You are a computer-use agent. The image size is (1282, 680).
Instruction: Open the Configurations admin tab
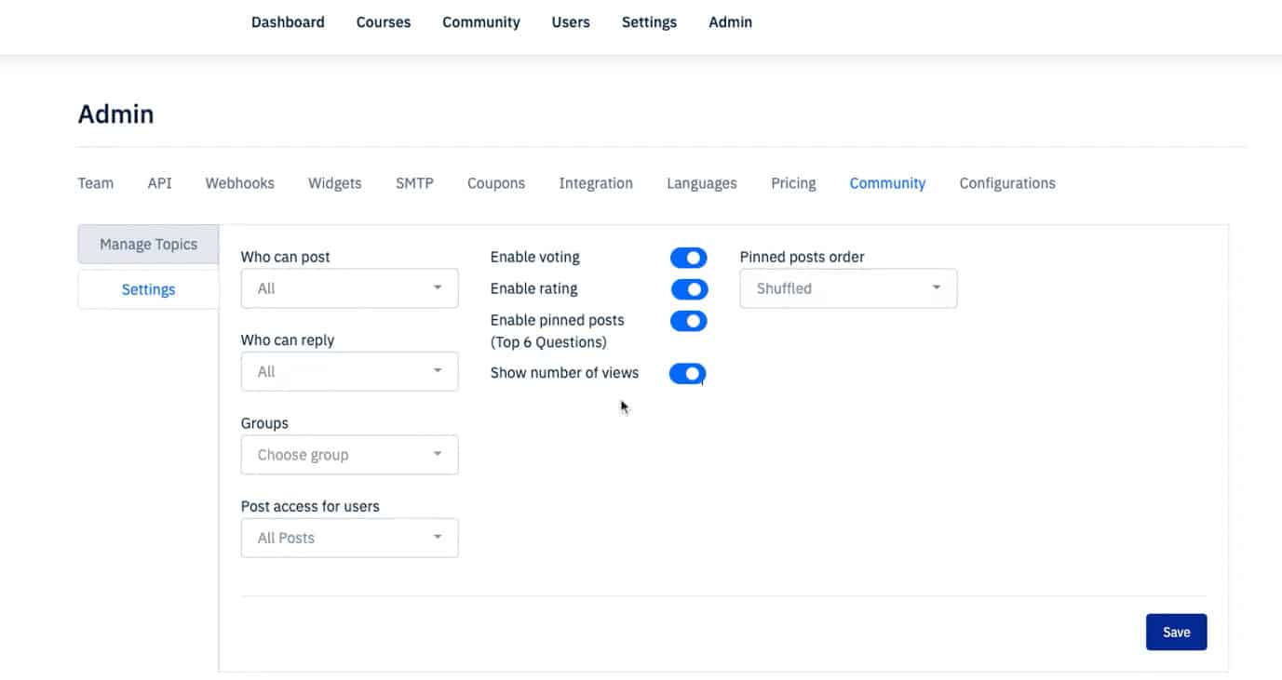pyautogui.click(x=1006, y=183)
